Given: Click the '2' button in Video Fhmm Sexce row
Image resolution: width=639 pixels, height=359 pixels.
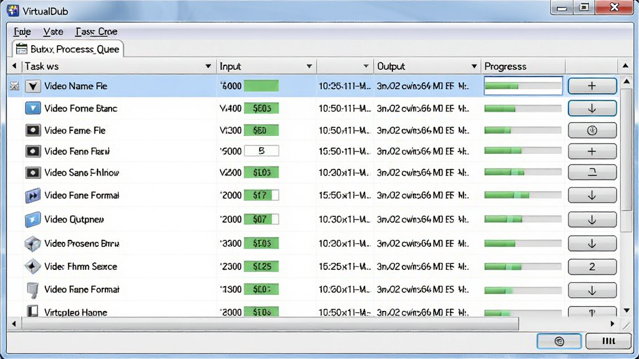Looking at the screenshot, I should (592, 267).
